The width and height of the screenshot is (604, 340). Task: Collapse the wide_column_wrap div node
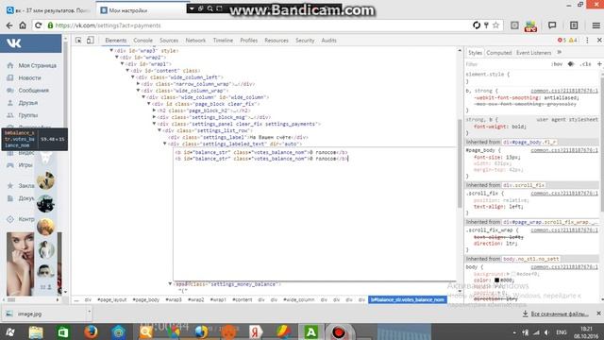139,91
